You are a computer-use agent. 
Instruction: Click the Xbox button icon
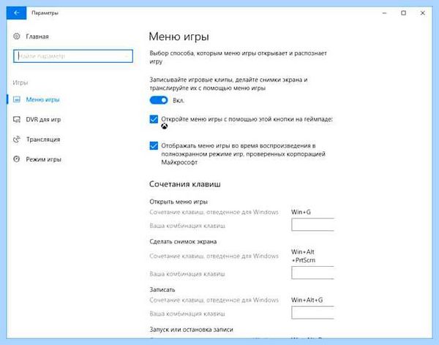pyautogui.click(x=165, y=126)
